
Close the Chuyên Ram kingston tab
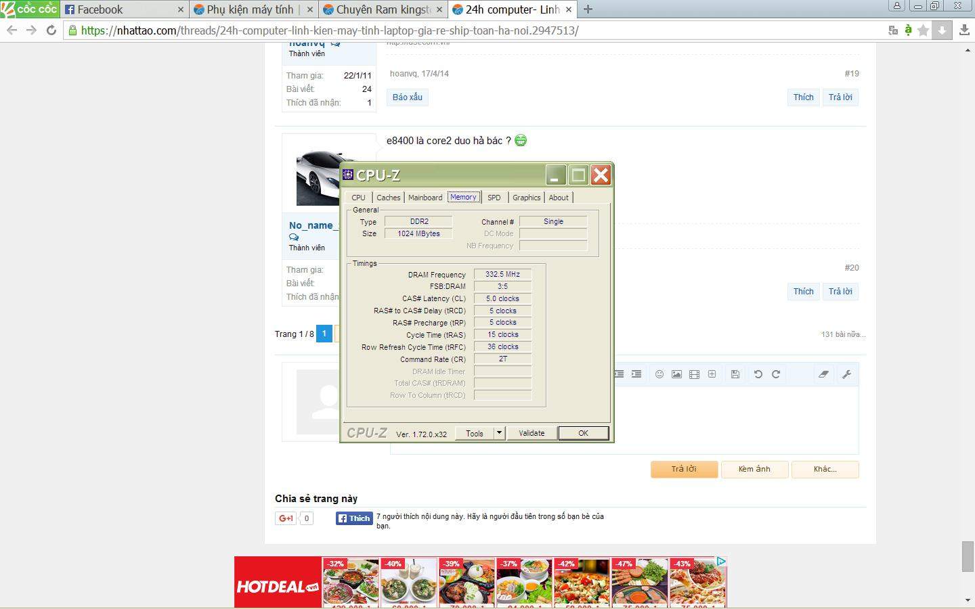click(439, 9)
